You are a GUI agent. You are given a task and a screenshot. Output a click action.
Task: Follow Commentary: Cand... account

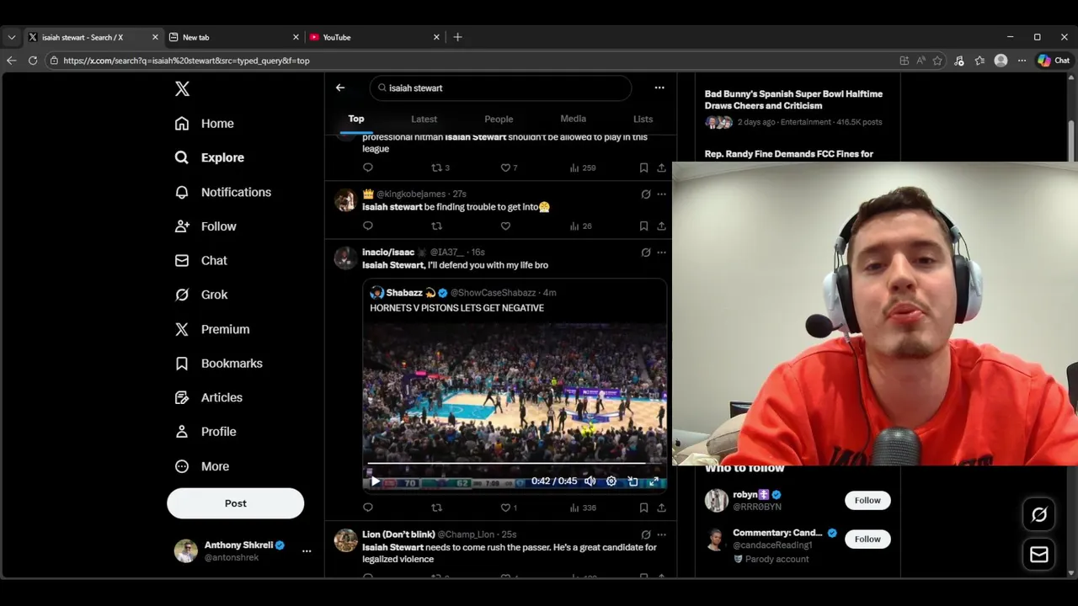point(867,539)
